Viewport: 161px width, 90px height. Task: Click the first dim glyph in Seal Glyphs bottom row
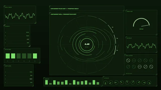(128, 67)
